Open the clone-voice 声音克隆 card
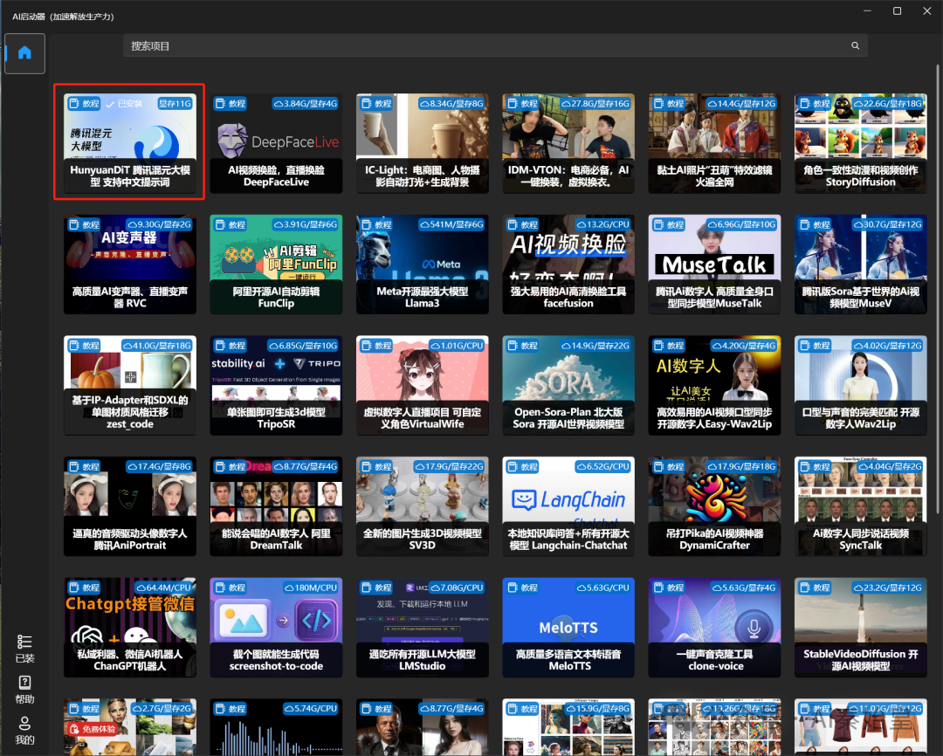Screen dimensions: 943x756 coord(714,628)
